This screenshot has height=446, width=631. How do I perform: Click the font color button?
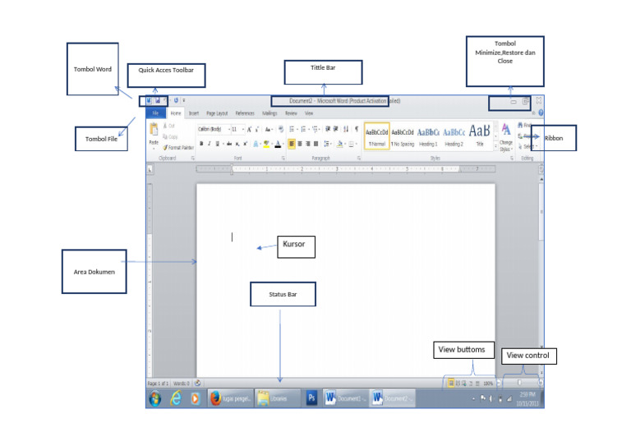[278, 144]
